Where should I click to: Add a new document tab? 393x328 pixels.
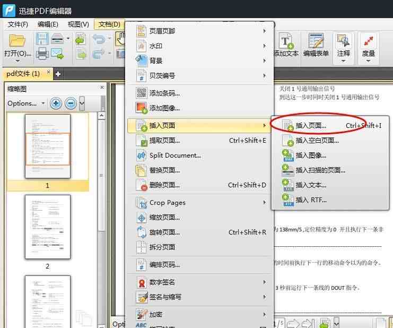[x=58, y=74]
